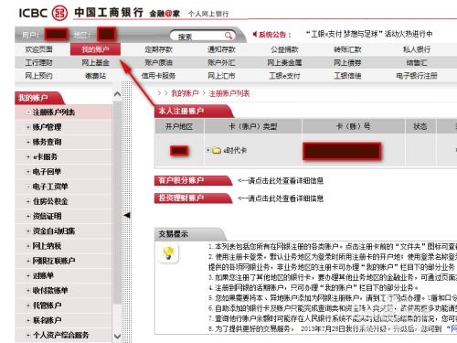Open 电子工资单 in the sidebar
Viewport: 457px width, 343px height.
point(64,187)
